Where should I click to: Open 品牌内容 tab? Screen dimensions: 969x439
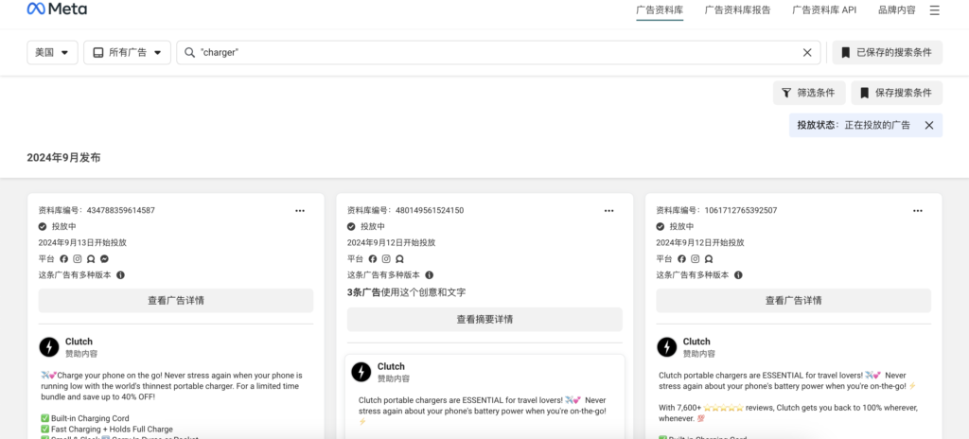pos(897,9)
